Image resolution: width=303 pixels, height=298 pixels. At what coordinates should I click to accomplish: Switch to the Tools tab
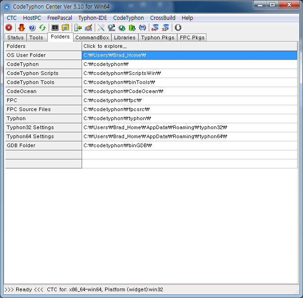point(36,37)
